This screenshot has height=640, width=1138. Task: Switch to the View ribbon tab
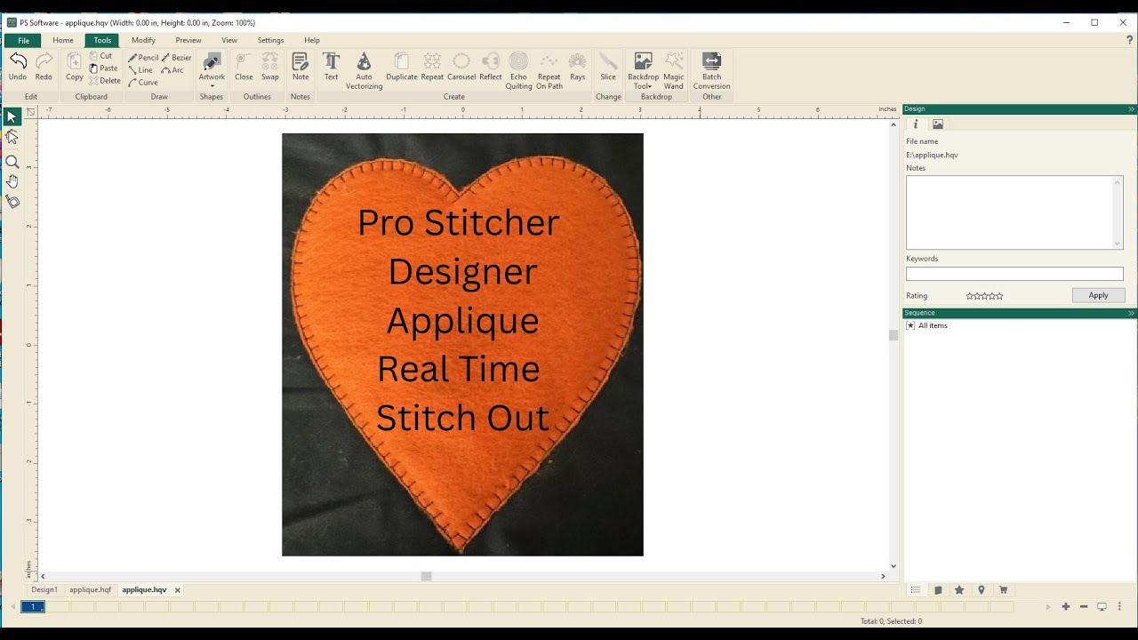click(x=229, y=40)
